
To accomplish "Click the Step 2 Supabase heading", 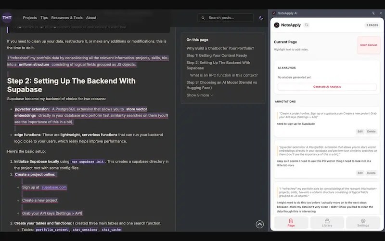I will click(71, 85).
